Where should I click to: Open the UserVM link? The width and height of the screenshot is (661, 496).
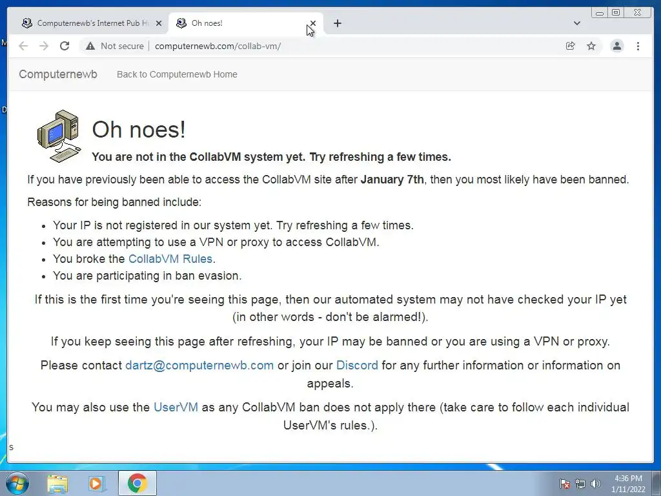point(176,407)
